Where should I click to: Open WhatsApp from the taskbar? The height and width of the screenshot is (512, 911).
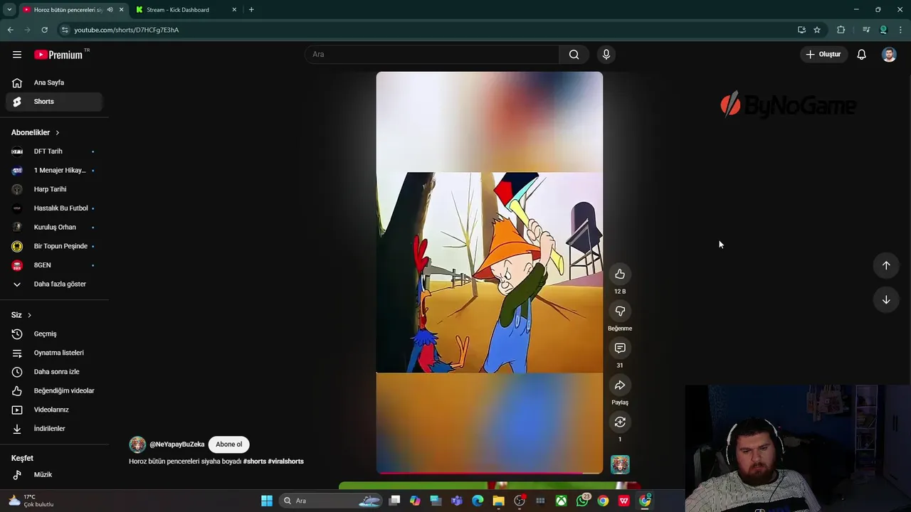click(x=582, y=501)
